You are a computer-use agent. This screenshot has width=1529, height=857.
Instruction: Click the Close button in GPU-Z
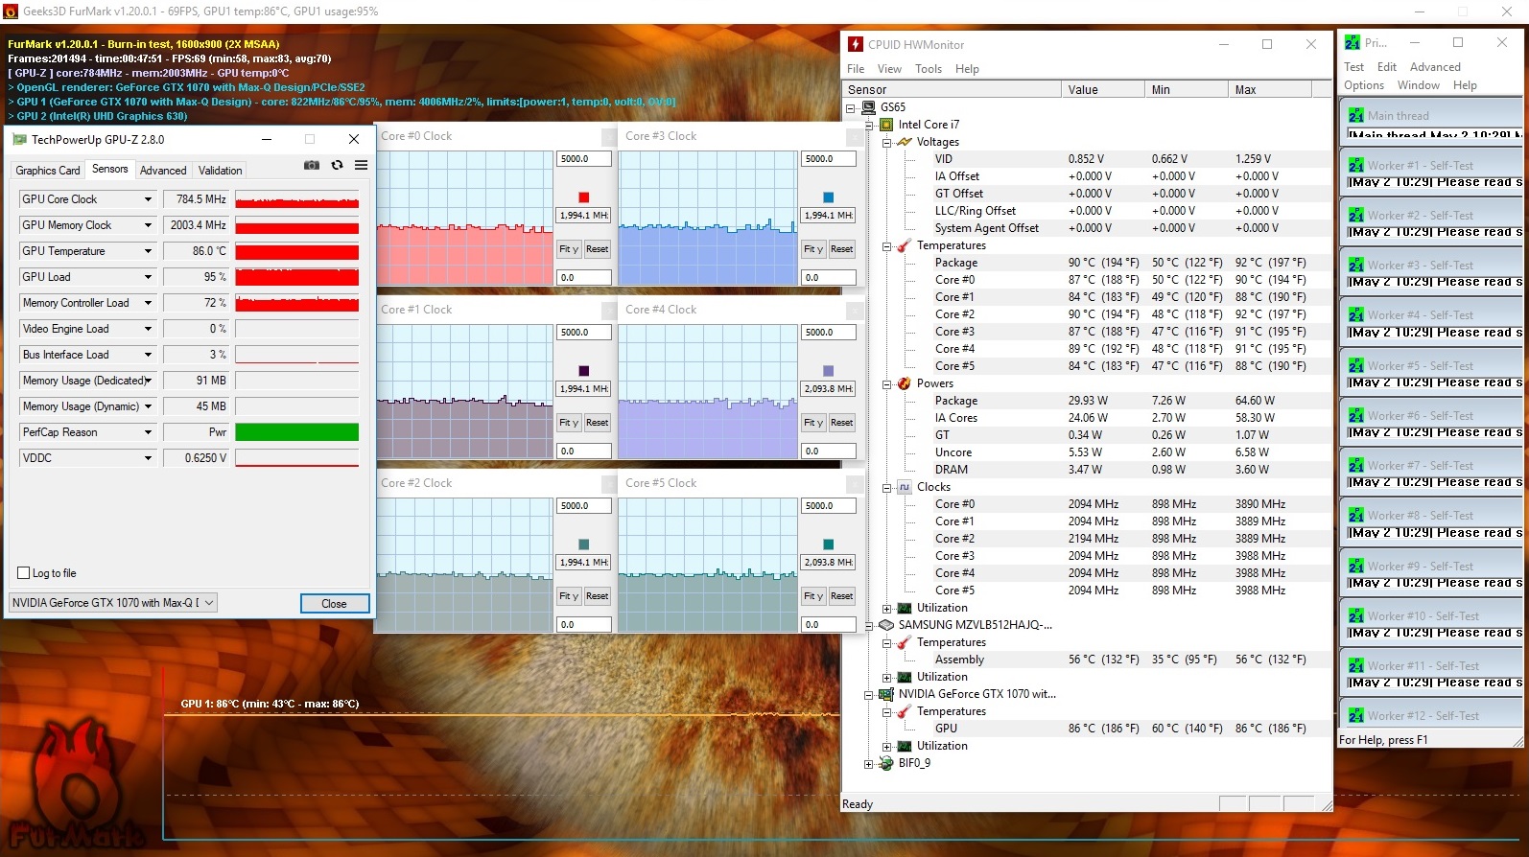pos(334,603)
